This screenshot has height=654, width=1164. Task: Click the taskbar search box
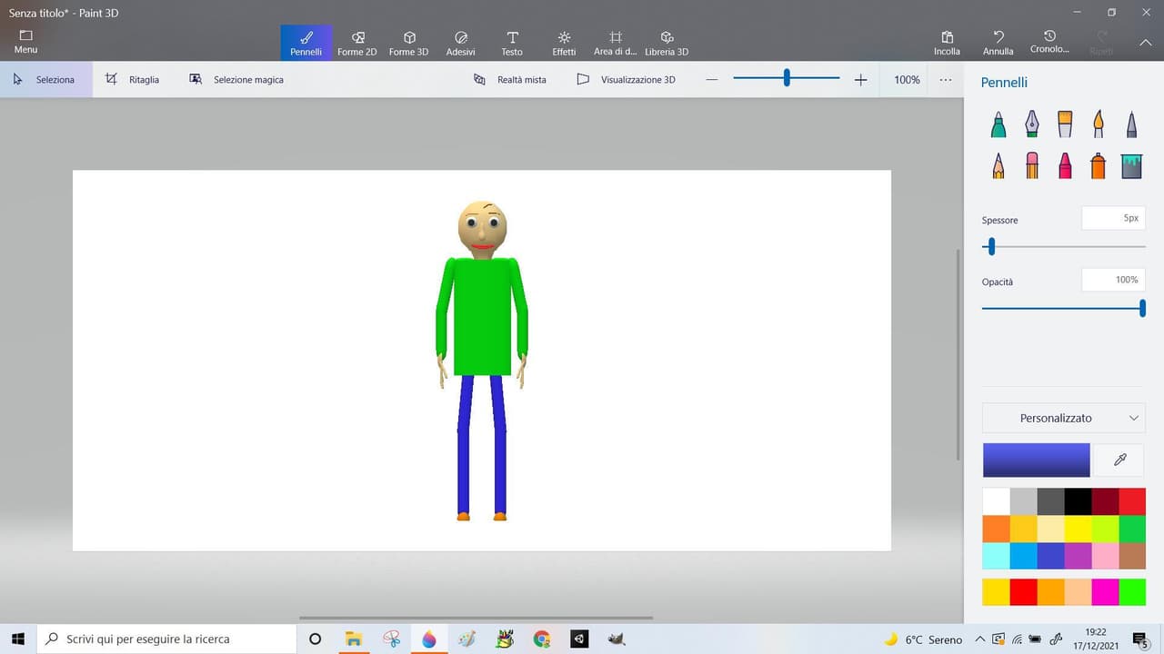point(166,639)
